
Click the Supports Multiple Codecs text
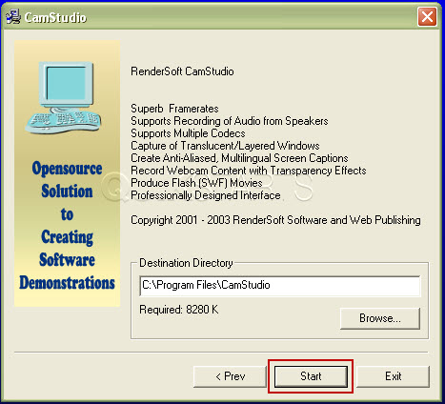(x=188, y=133)
